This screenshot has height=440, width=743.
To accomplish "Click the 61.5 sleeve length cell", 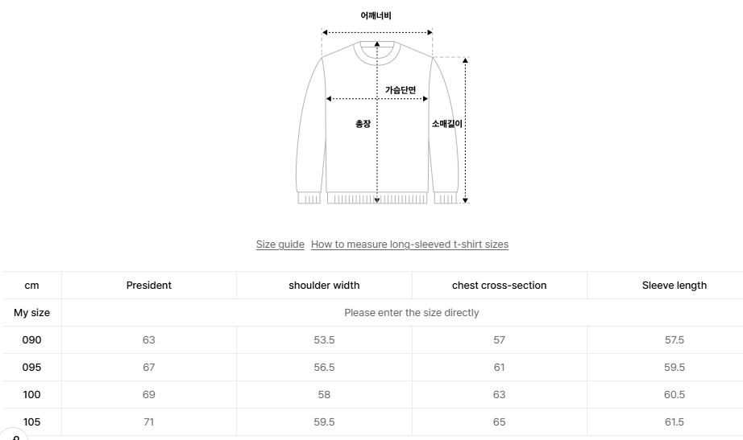I will (674, 422).
